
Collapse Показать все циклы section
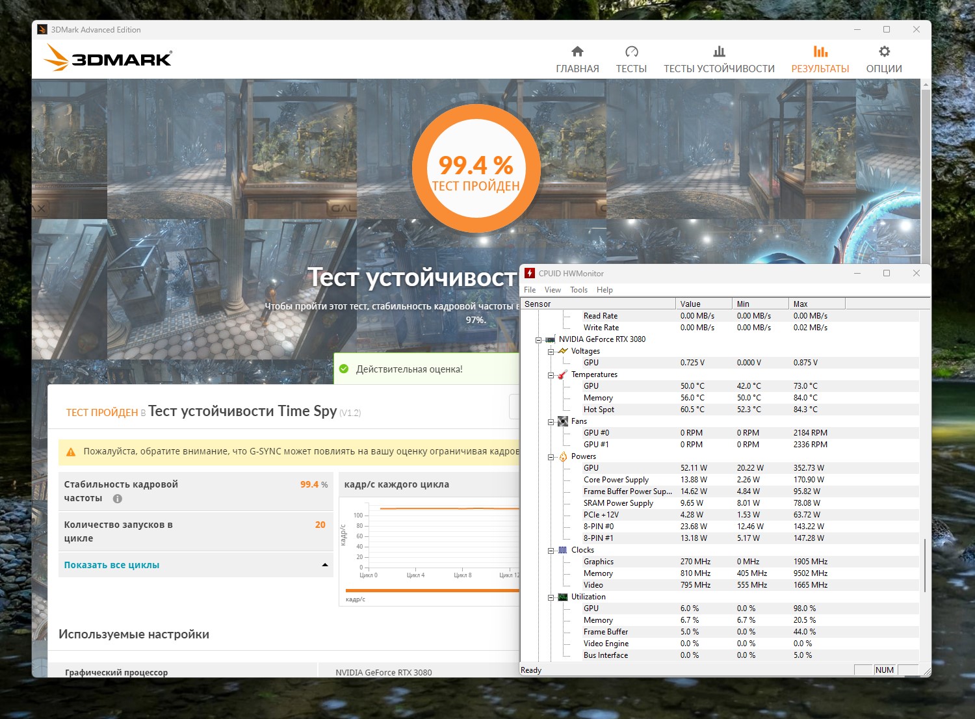point(325,565)
